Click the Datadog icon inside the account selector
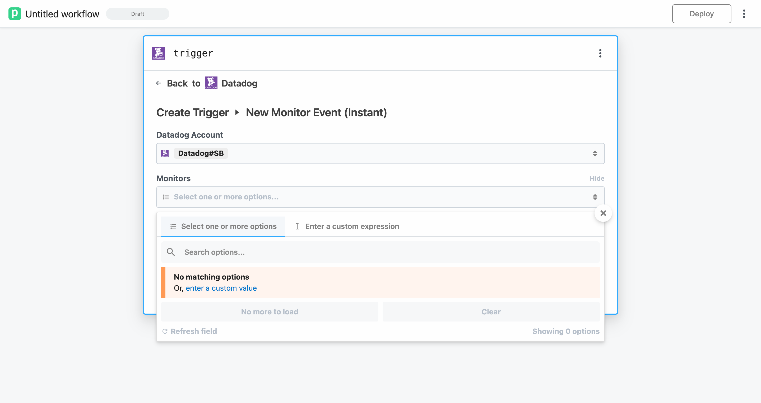The height and width of the screenshot is (403, 761). [165, 153]
